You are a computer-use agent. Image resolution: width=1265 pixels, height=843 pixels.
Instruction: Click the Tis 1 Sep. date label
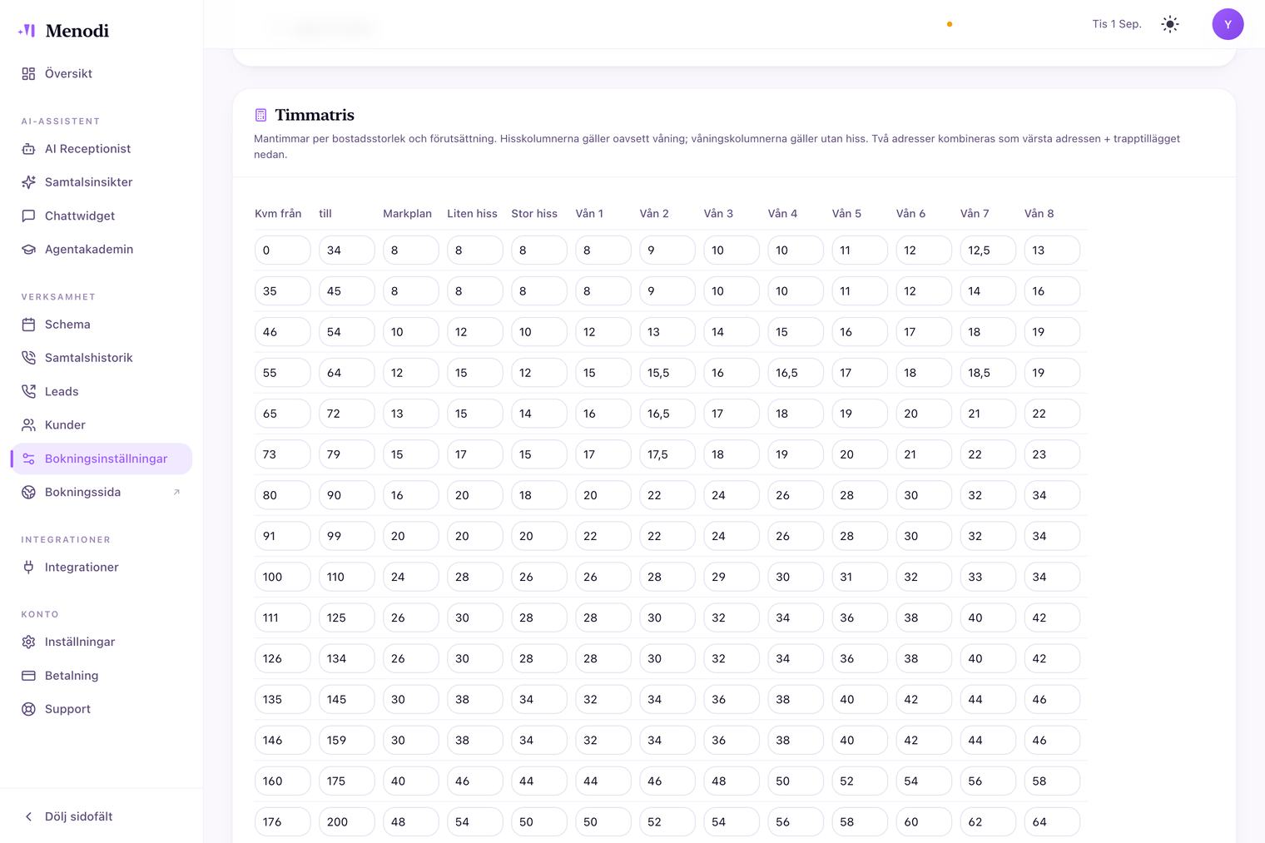[1116, 24]
